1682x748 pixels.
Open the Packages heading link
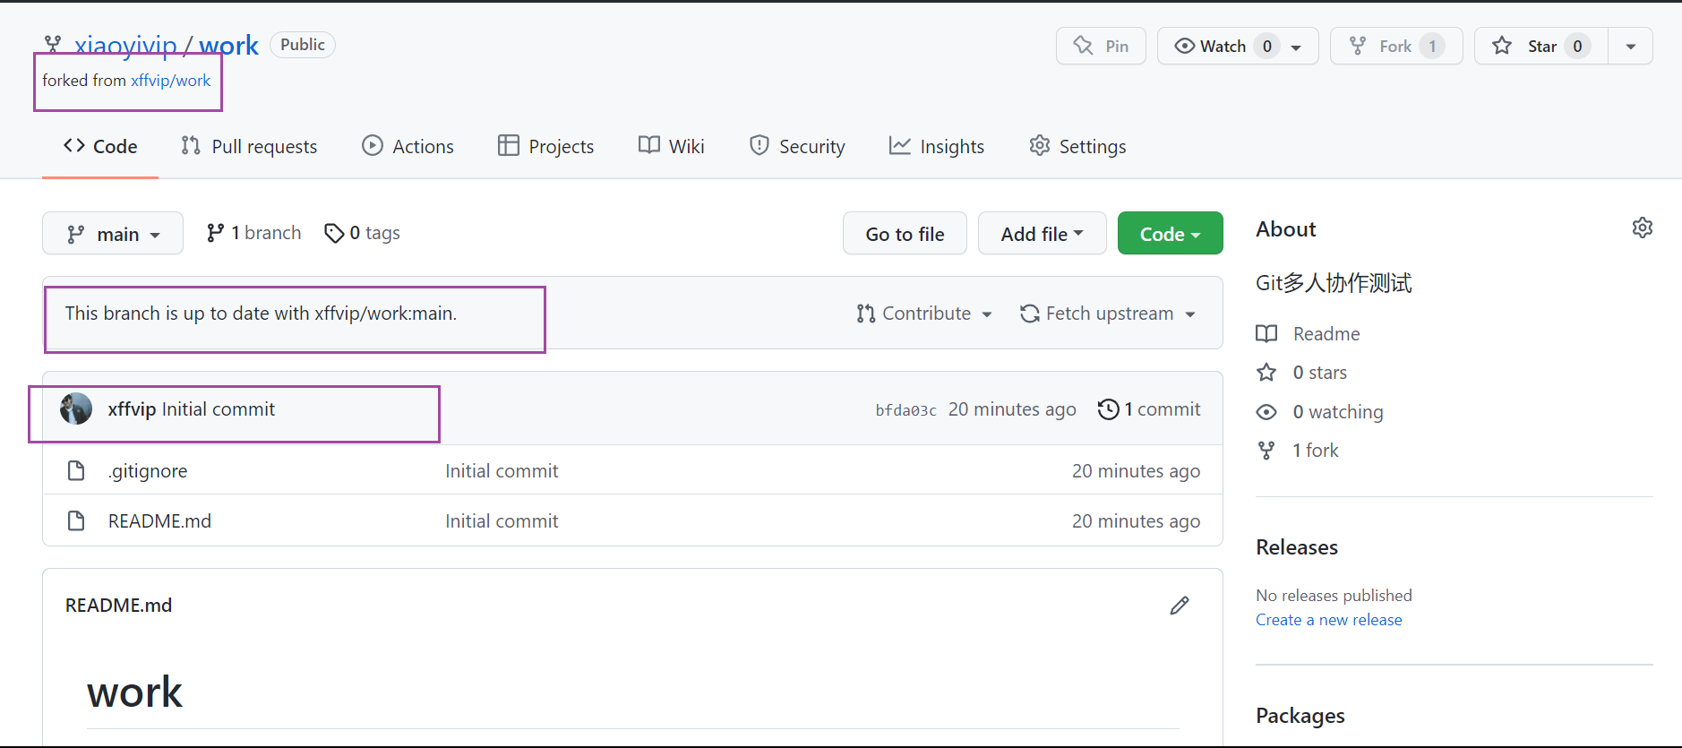click(1300, 716)
